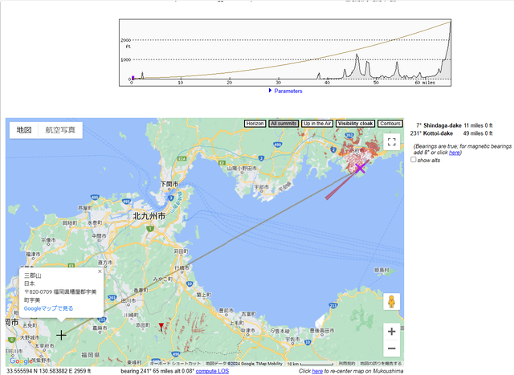Open Googleマップで見る link in popup

[x=48, y=308]
